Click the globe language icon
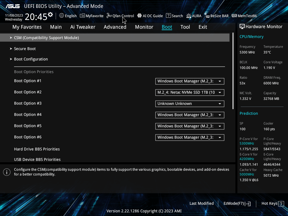 click(62, 16)
